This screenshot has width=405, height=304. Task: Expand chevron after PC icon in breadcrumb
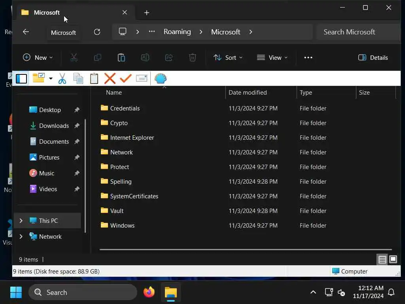(138, 32)
